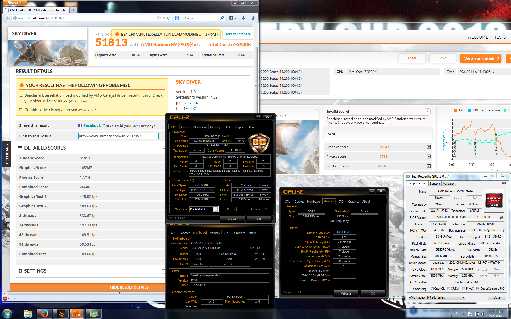Open a new Firefox tab
Screen dimensions: 511x319
pyautogui.click(x=73, y=10)
